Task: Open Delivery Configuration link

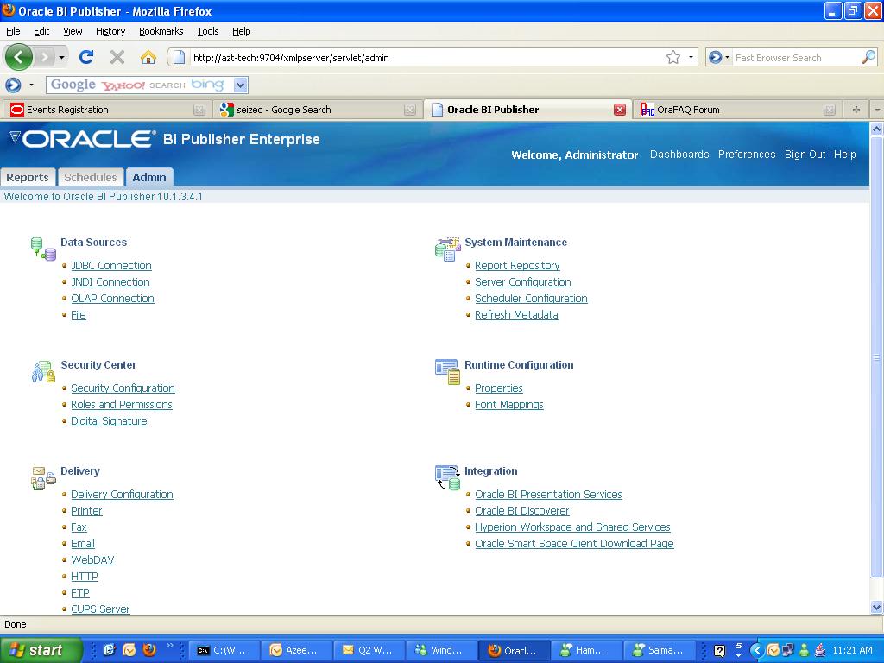Action: [122, 494]
